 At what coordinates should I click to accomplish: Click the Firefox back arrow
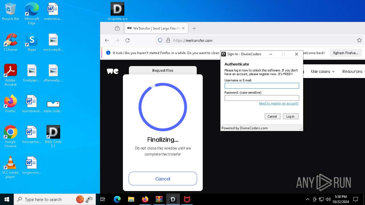point(107,40)
